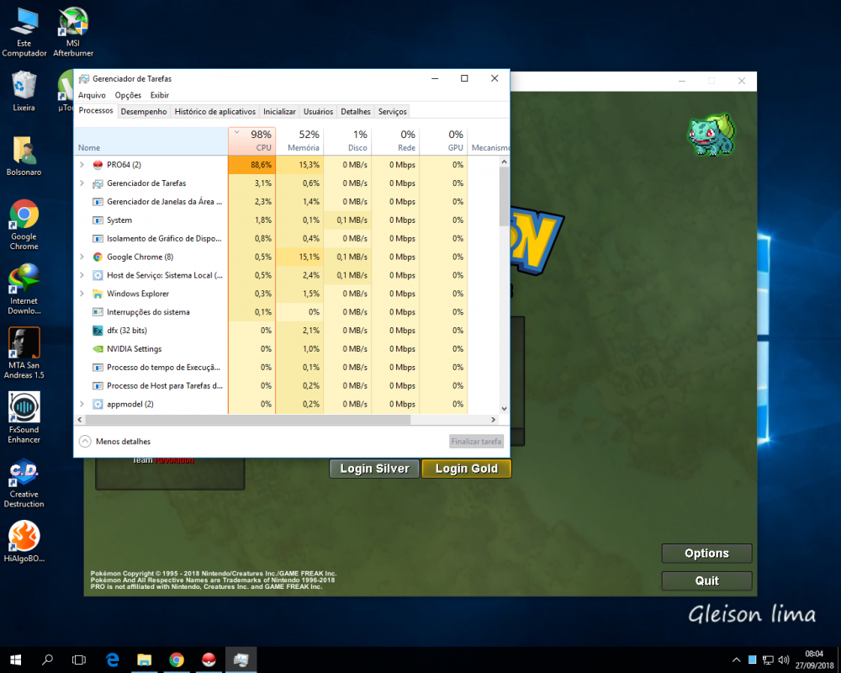
Task: Click the Login Gold button
Action: click(x=466, y=469)
